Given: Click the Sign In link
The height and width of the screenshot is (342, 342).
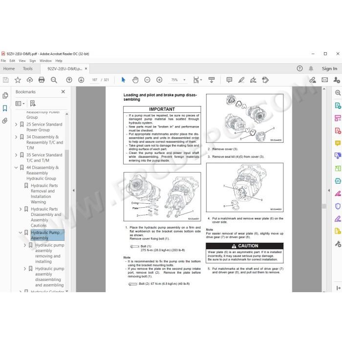Looking at the screenshot, I should point(329,68).
